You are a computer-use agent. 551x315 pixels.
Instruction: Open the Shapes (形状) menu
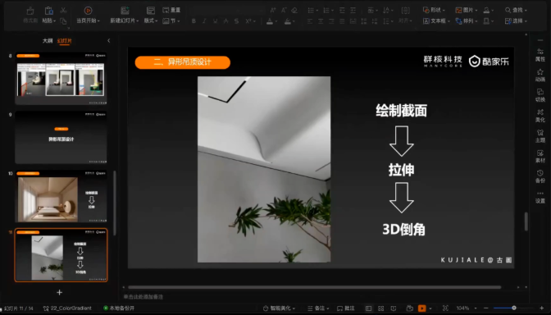(434, 10)
